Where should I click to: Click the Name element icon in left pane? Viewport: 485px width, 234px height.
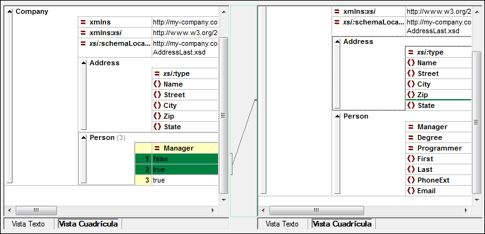tap(157, 84)
